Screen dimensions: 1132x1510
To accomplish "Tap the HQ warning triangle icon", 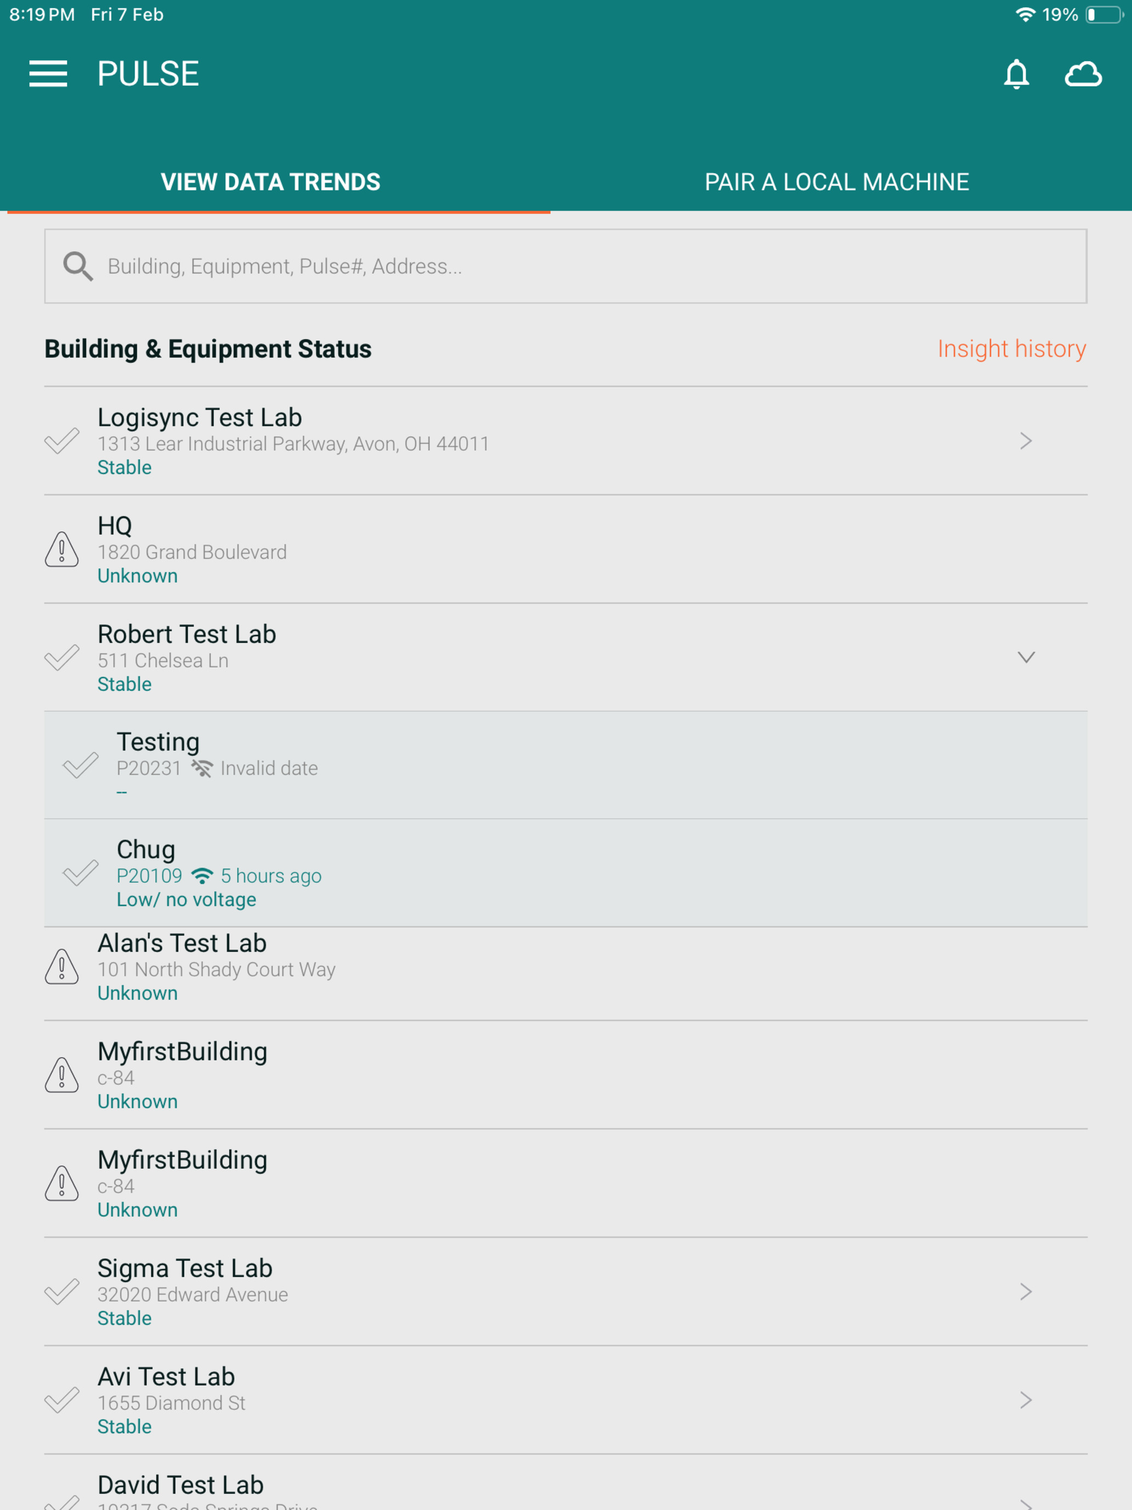I will coord(61,549).
